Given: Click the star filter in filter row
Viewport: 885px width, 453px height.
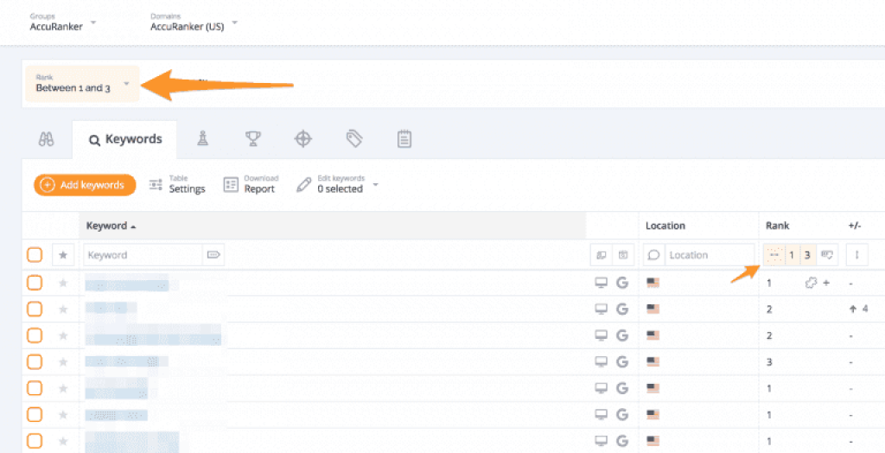Looking at the screenshot, I should click(62, 255).
